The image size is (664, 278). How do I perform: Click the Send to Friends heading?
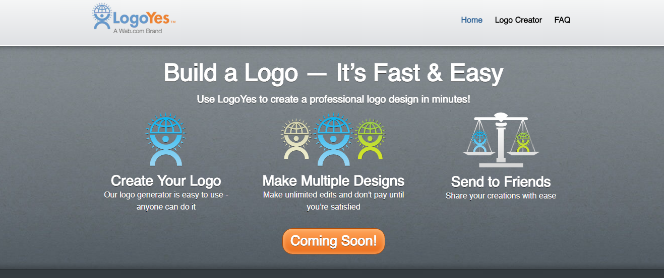(x=501, y=181)
